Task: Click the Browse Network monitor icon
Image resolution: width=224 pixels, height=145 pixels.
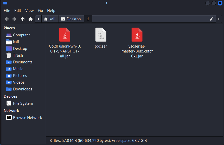Action: [x=9, y=118]
